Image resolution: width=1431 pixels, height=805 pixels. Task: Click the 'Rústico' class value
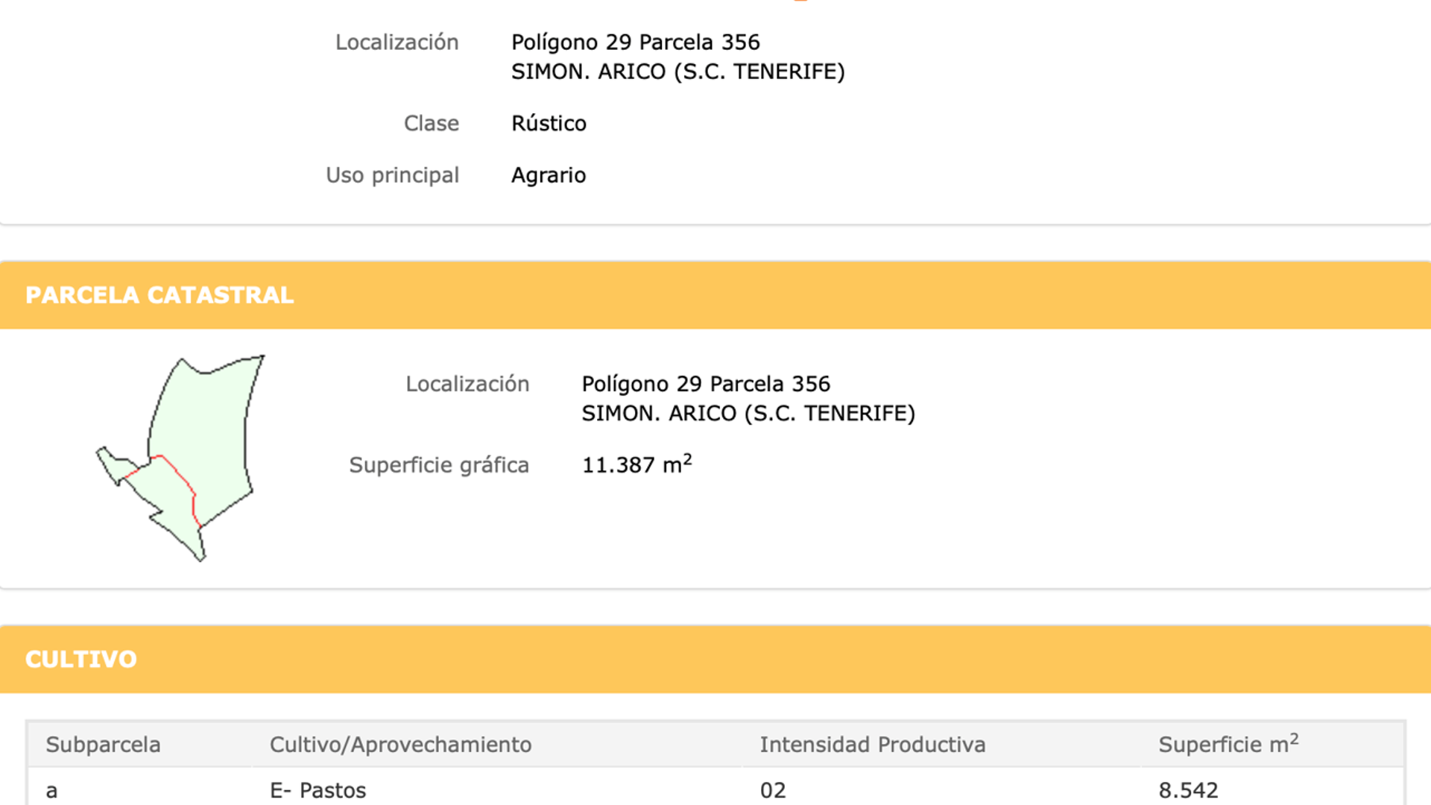(x=549, y=123)
